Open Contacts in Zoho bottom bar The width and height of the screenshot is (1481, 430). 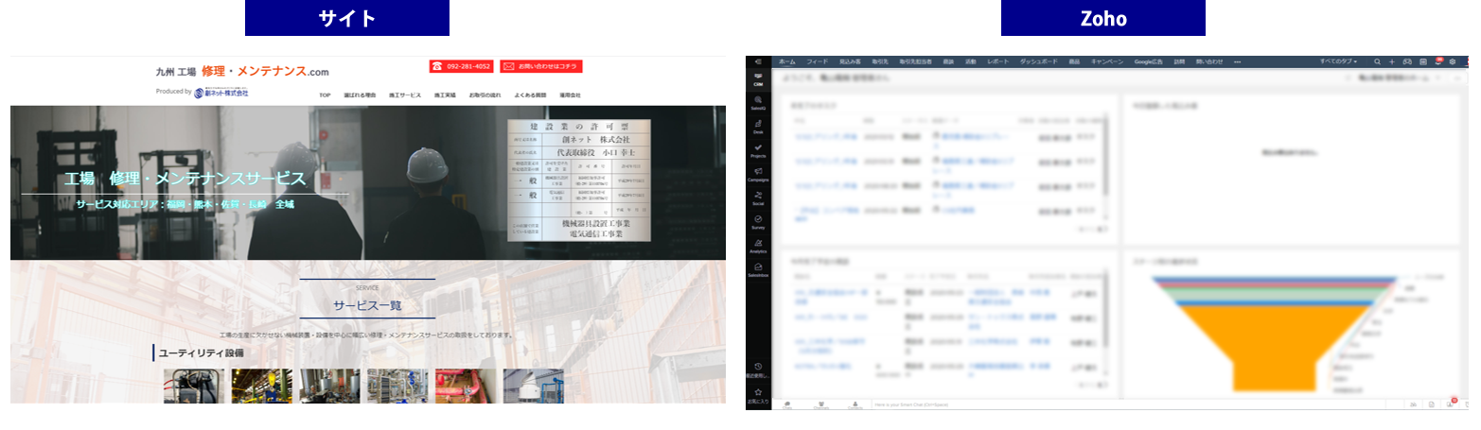[x=855, y=404]
